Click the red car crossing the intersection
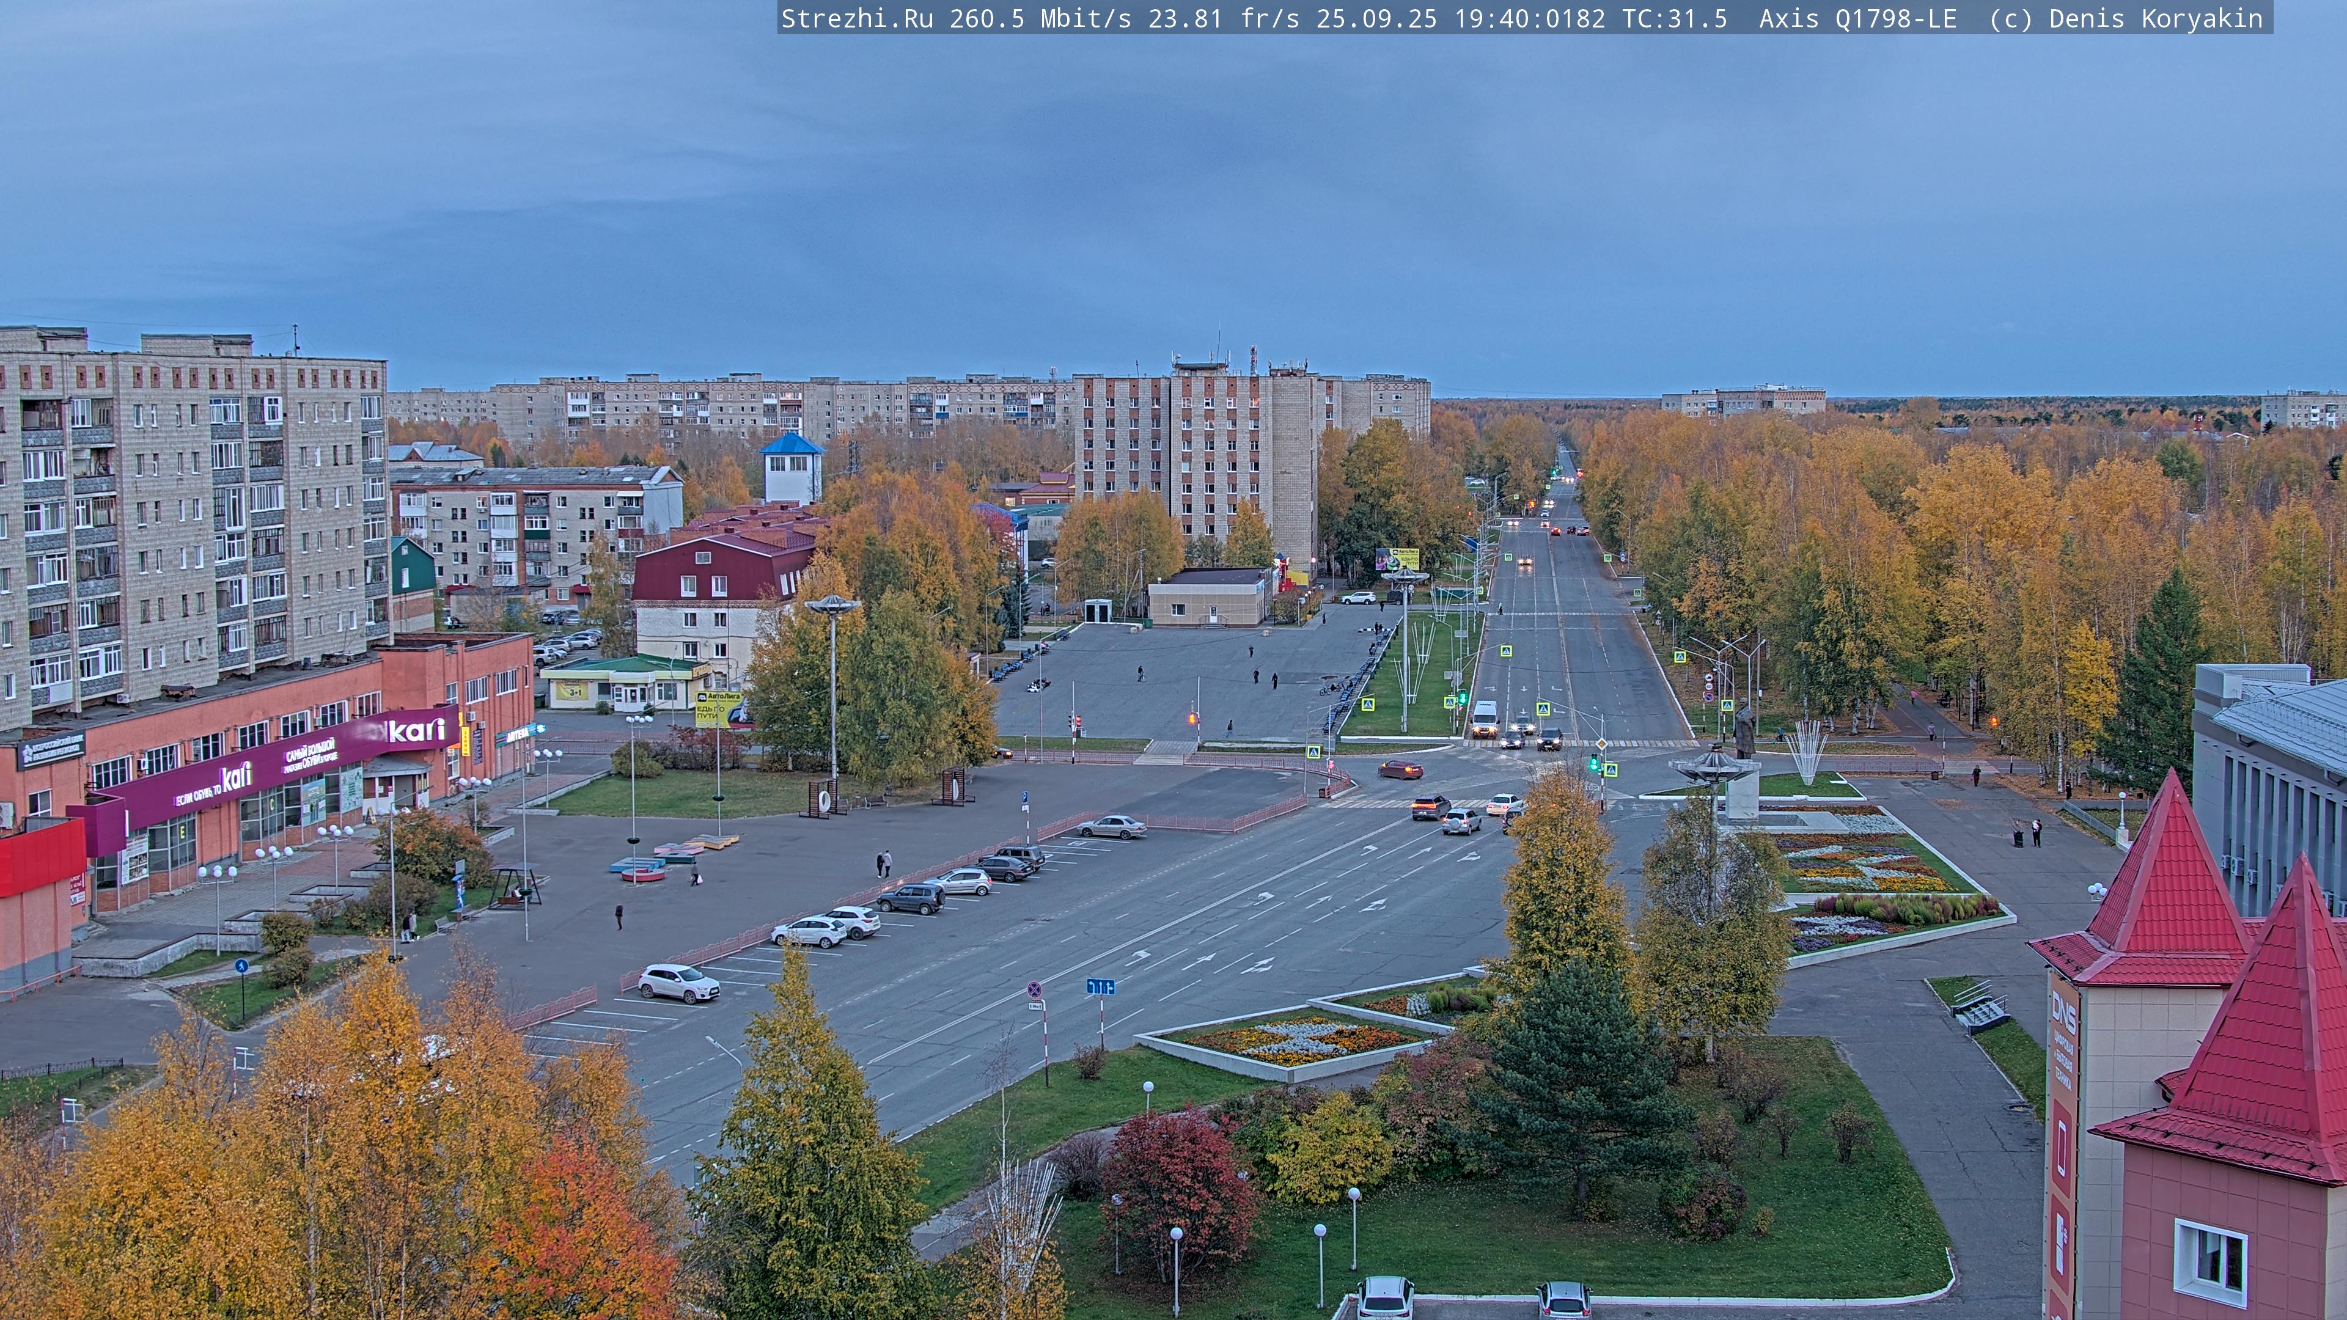This screenshot has height=1320, width=2347. (1400, 770)
